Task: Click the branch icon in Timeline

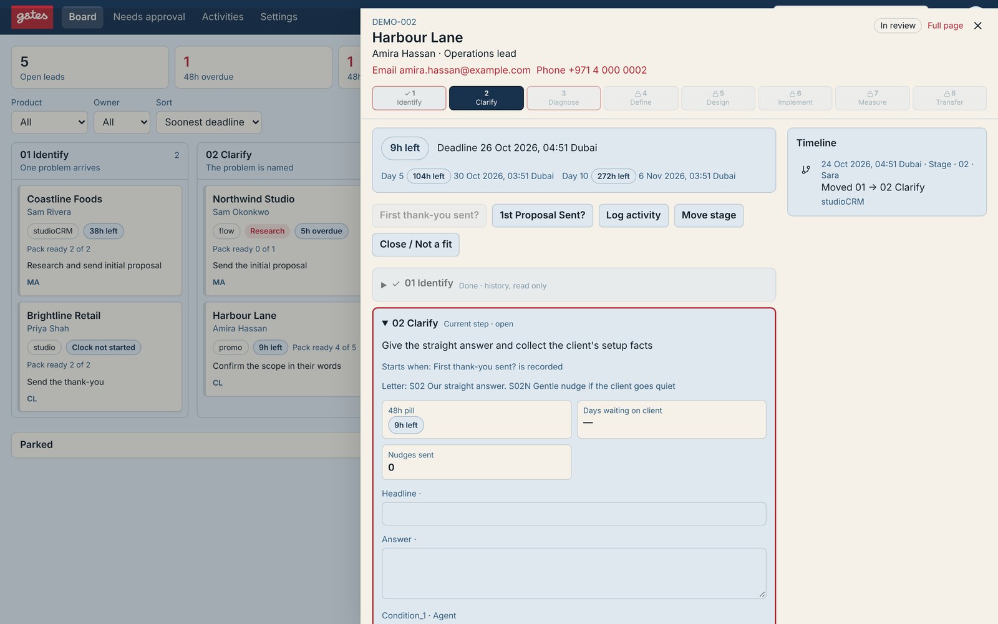Action: [806, 170]
